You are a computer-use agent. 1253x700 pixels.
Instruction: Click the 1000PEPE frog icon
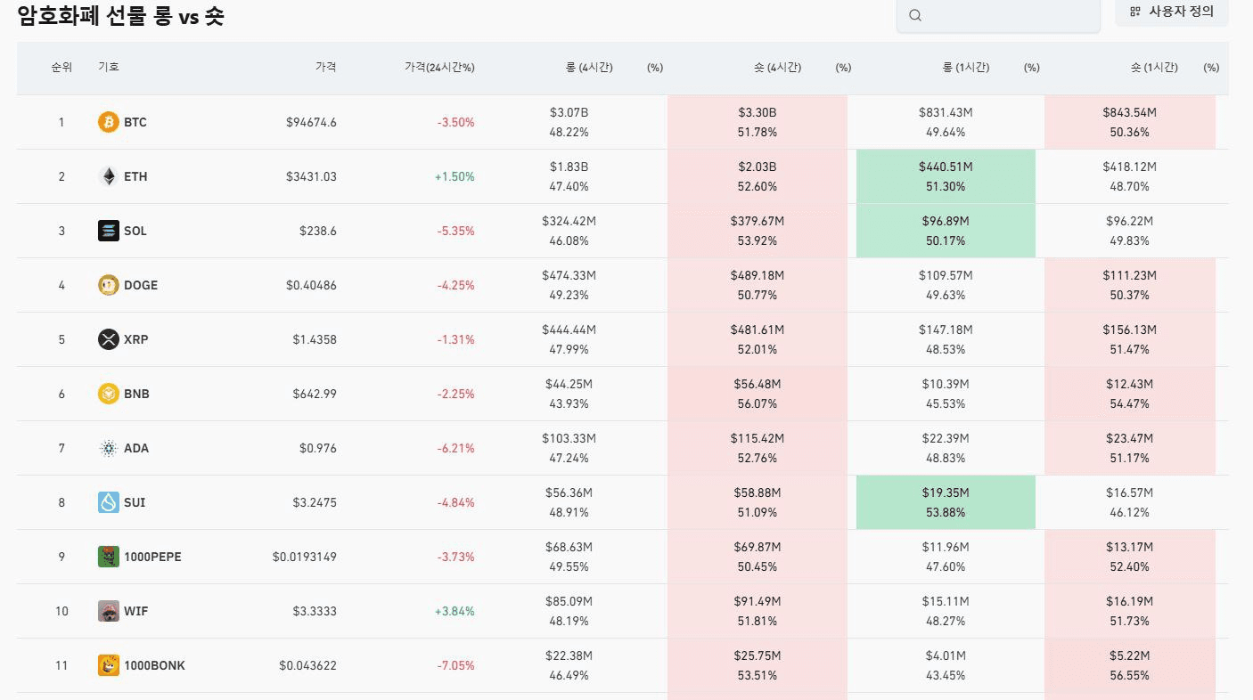(x=108, y=557)
